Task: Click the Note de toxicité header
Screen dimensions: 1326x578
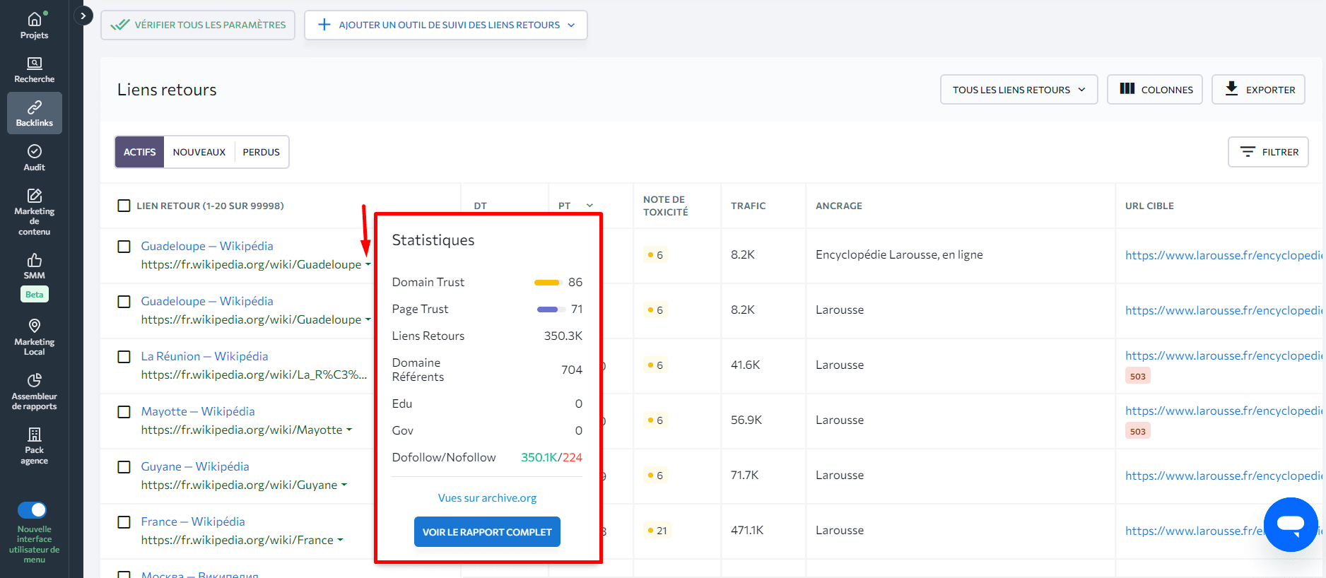Action: (665, 206)
